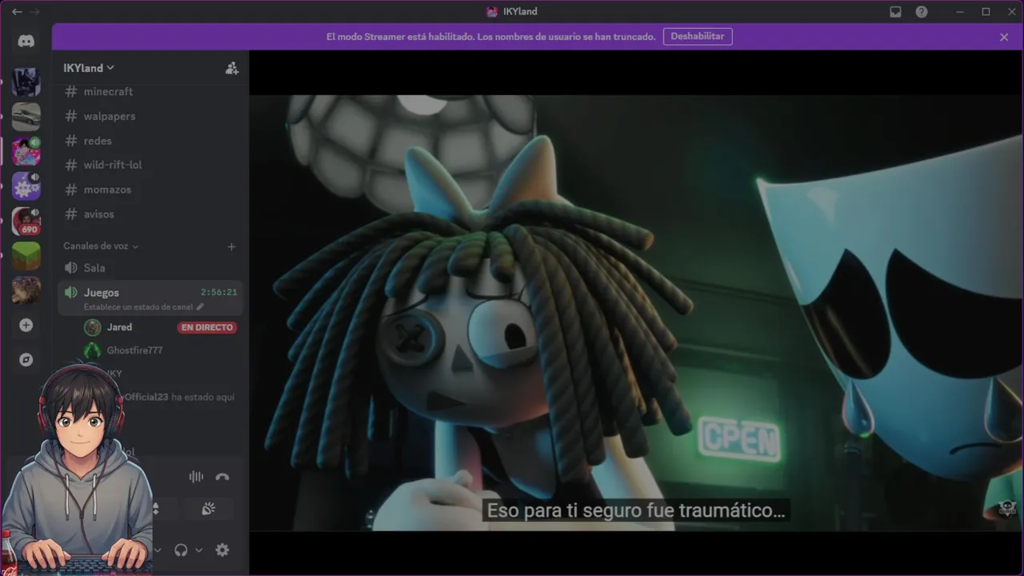Open the purple gear server icon
This screenshot has width=1024, height=576.
(26, 186)
